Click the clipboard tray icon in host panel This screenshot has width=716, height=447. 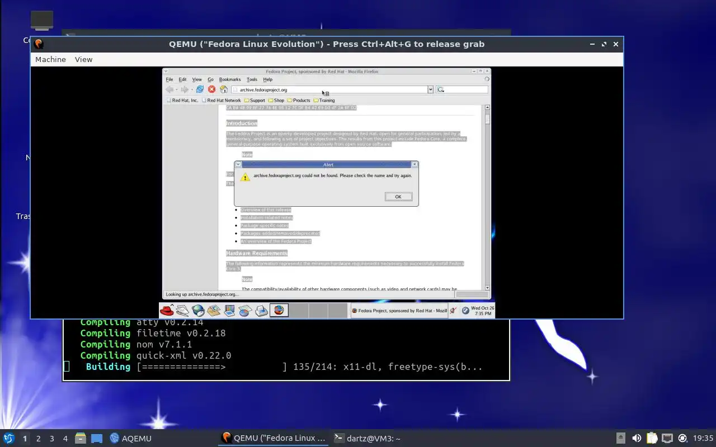pos(652,438)
